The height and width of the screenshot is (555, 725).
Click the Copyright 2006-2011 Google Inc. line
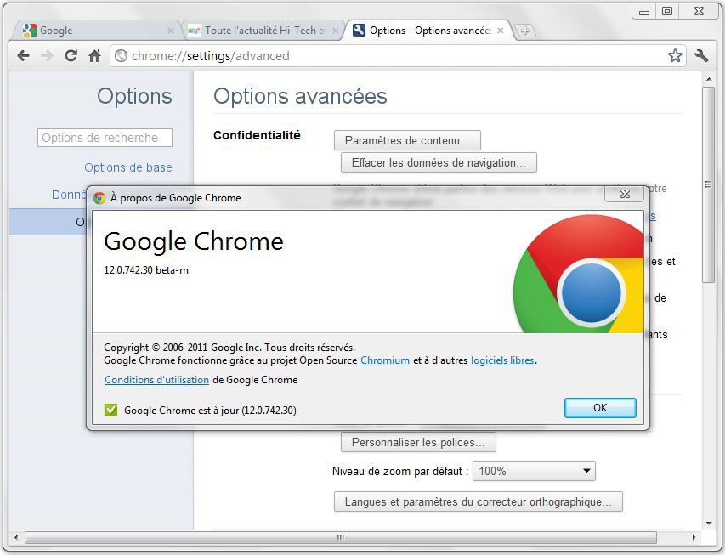coord(229,348)
